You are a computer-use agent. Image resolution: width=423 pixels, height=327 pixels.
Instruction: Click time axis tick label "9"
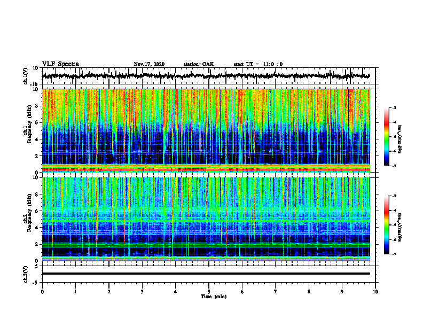coord(342,292)
